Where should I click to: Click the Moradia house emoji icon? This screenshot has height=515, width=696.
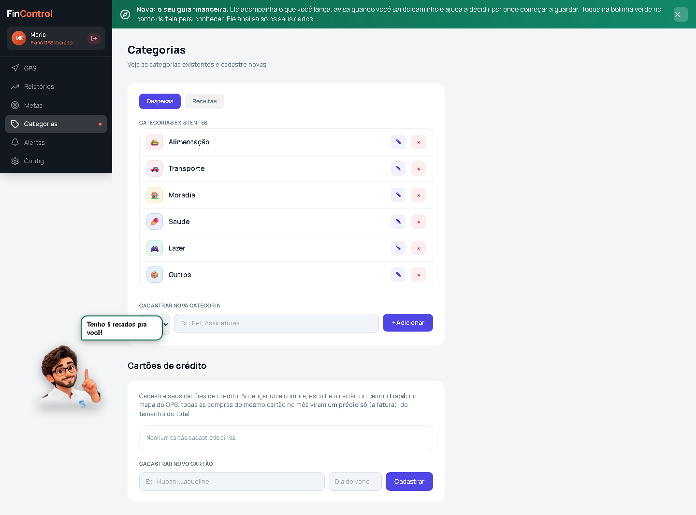click(155, 195)
